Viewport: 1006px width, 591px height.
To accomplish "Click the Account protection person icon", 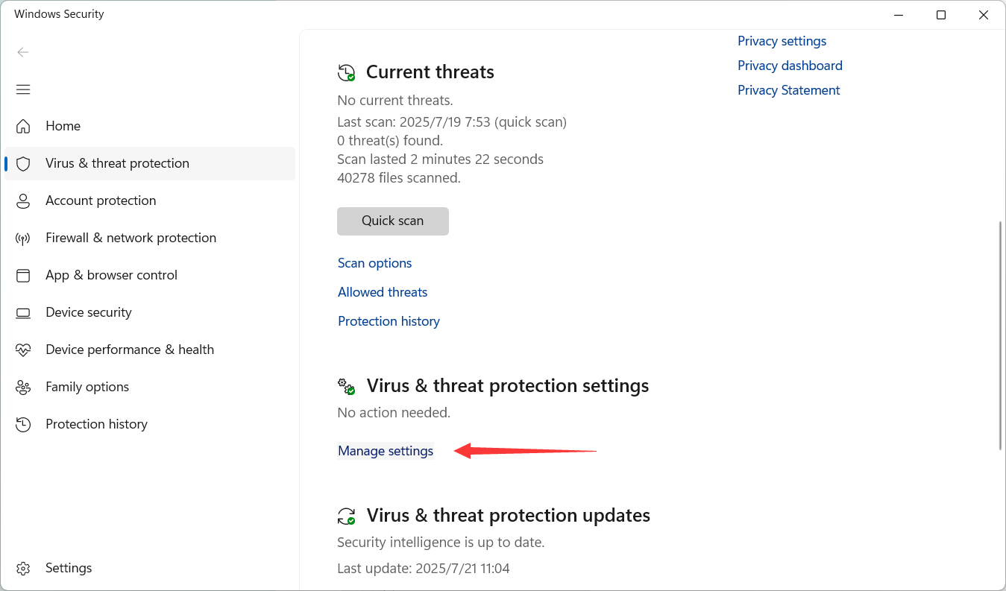I will [x=23, y=200].
